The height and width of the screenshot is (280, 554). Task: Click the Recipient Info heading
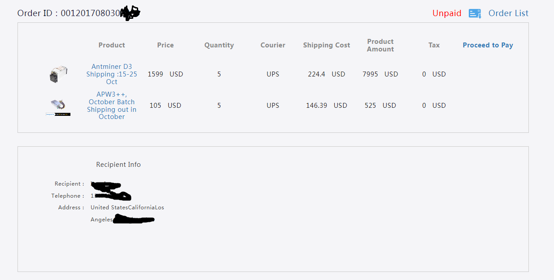(x=118, y=165)
